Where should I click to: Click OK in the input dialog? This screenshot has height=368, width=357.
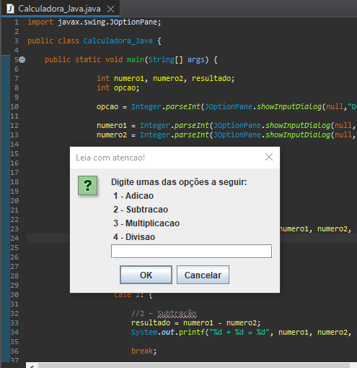point(146,275)
